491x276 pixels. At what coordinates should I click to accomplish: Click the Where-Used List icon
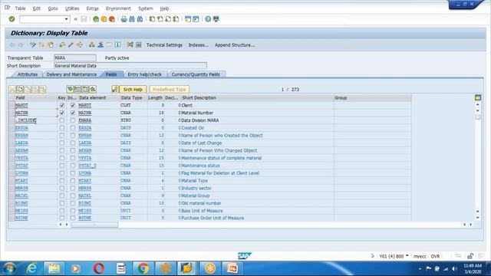pyautogui.click(x=80, y=45)
